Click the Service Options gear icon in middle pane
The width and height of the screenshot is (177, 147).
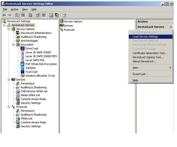[62, 21]
